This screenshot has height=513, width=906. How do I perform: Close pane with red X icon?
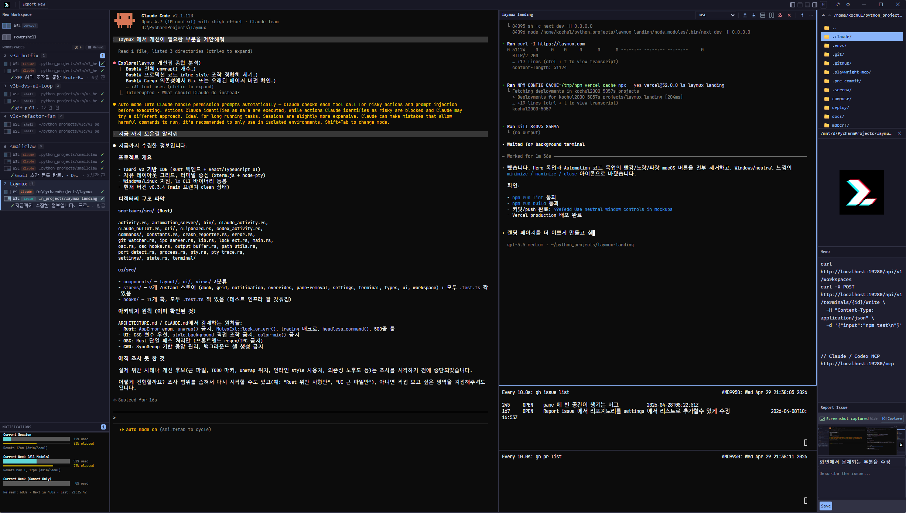tap(789, 15)
